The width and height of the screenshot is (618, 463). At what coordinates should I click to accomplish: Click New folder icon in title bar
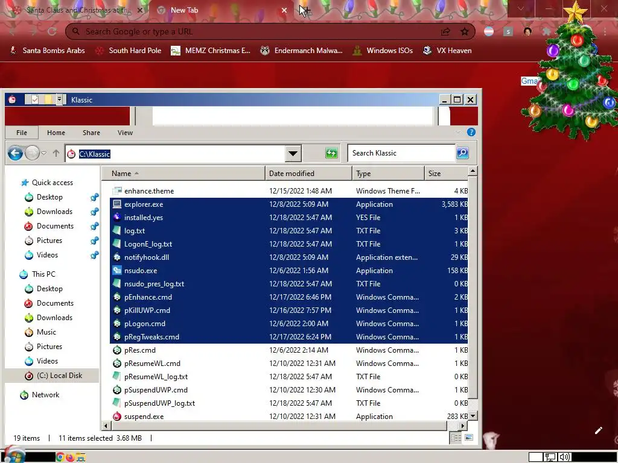point(48,99)
